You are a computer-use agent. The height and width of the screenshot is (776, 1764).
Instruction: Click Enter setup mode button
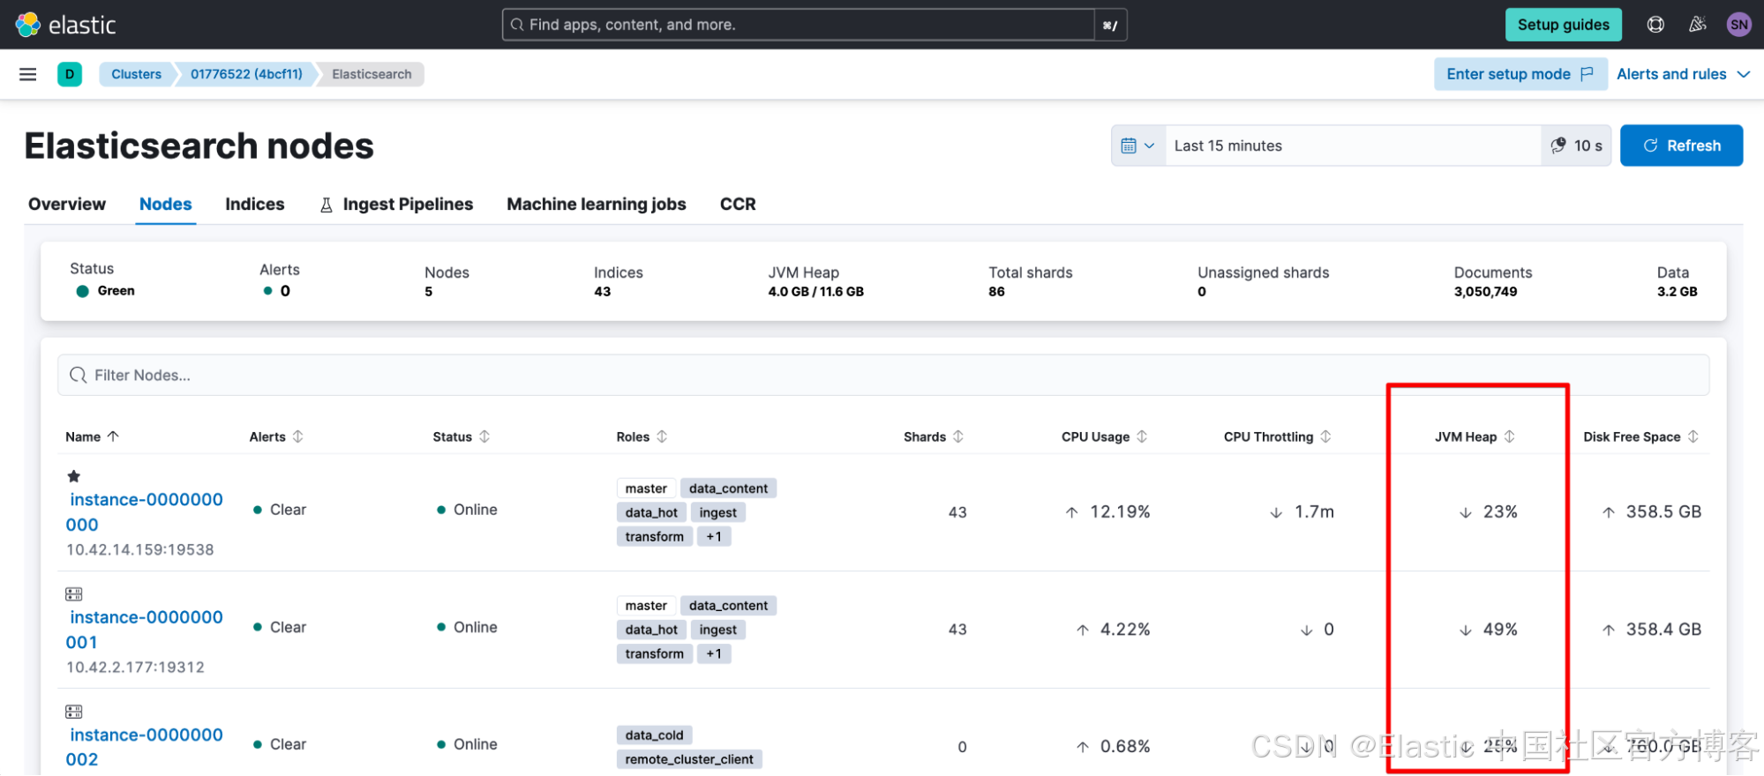tap(1520, 74)
